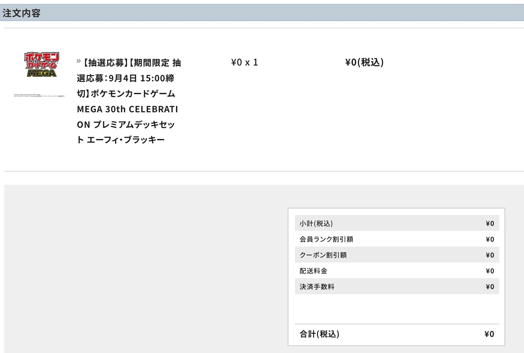Click the 配送料金 row label
This screenshot has width=524, height=353.
coord(313,271)
